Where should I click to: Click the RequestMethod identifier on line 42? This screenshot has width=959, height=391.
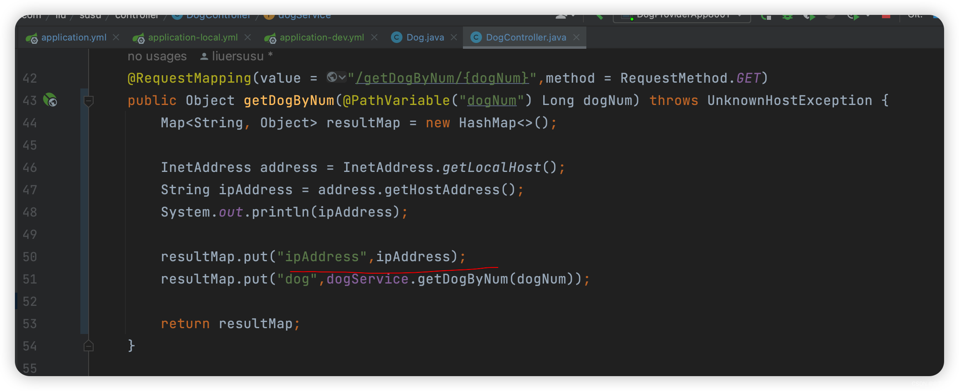click(674, 78)
